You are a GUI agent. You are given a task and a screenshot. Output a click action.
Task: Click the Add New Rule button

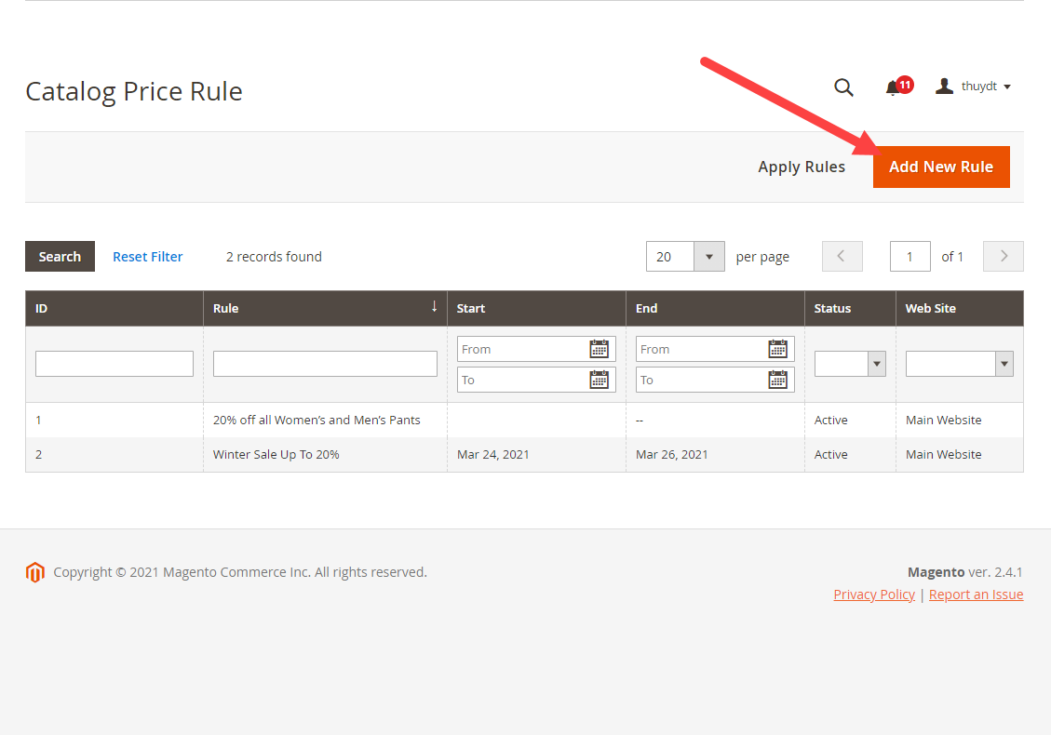(x=941, y=167)
